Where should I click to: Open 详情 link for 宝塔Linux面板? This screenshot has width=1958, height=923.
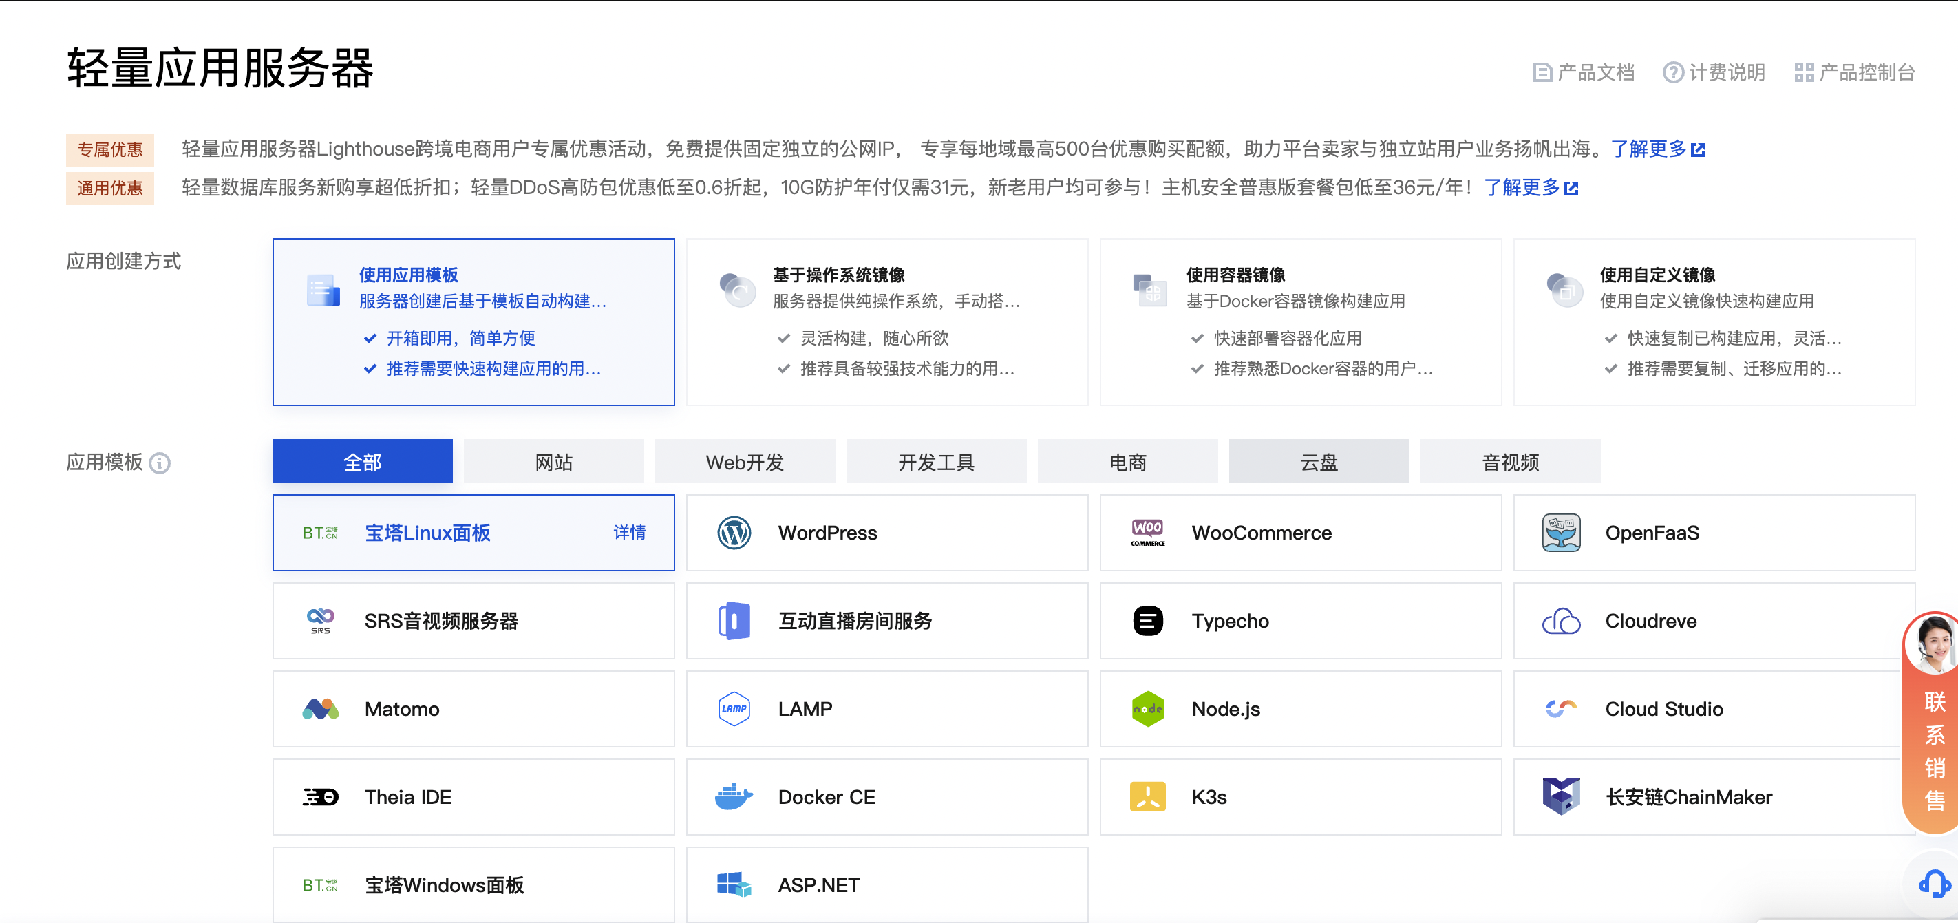click(629, 533)
